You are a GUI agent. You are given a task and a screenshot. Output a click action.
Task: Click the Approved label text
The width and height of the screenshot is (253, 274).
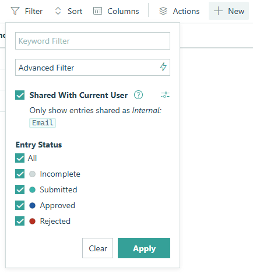click(58, 206)
